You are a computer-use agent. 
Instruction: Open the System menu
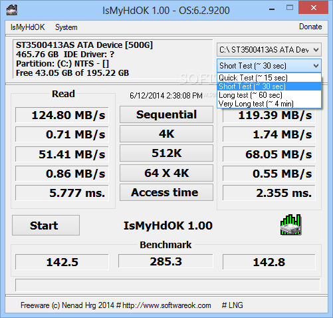66,27
